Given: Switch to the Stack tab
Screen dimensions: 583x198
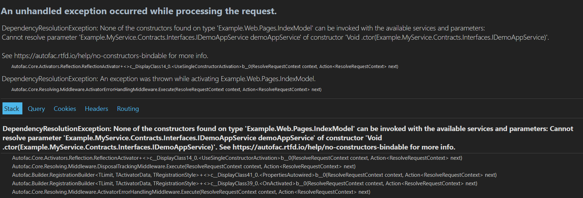Looking at the screenshot, I should (12, 109).
